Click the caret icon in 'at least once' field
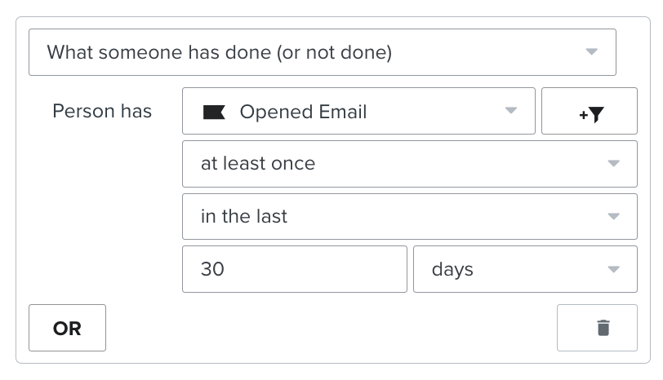 click(x=614, y=163)
